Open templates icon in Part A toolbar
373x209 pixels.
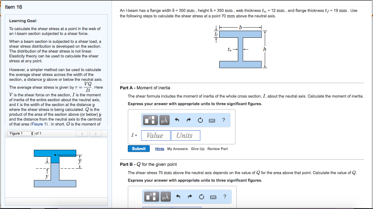pos(150,120)
